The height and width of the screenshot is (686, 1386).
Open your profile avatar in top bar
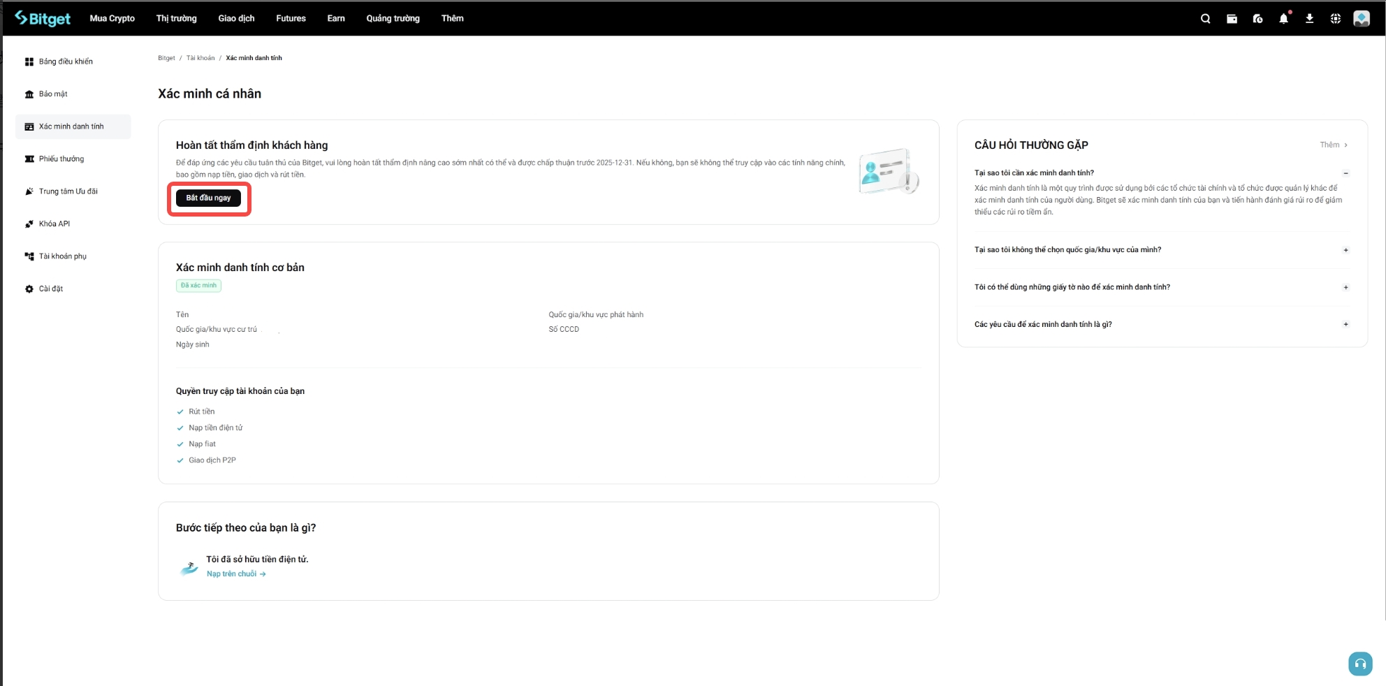[1362, 18]
